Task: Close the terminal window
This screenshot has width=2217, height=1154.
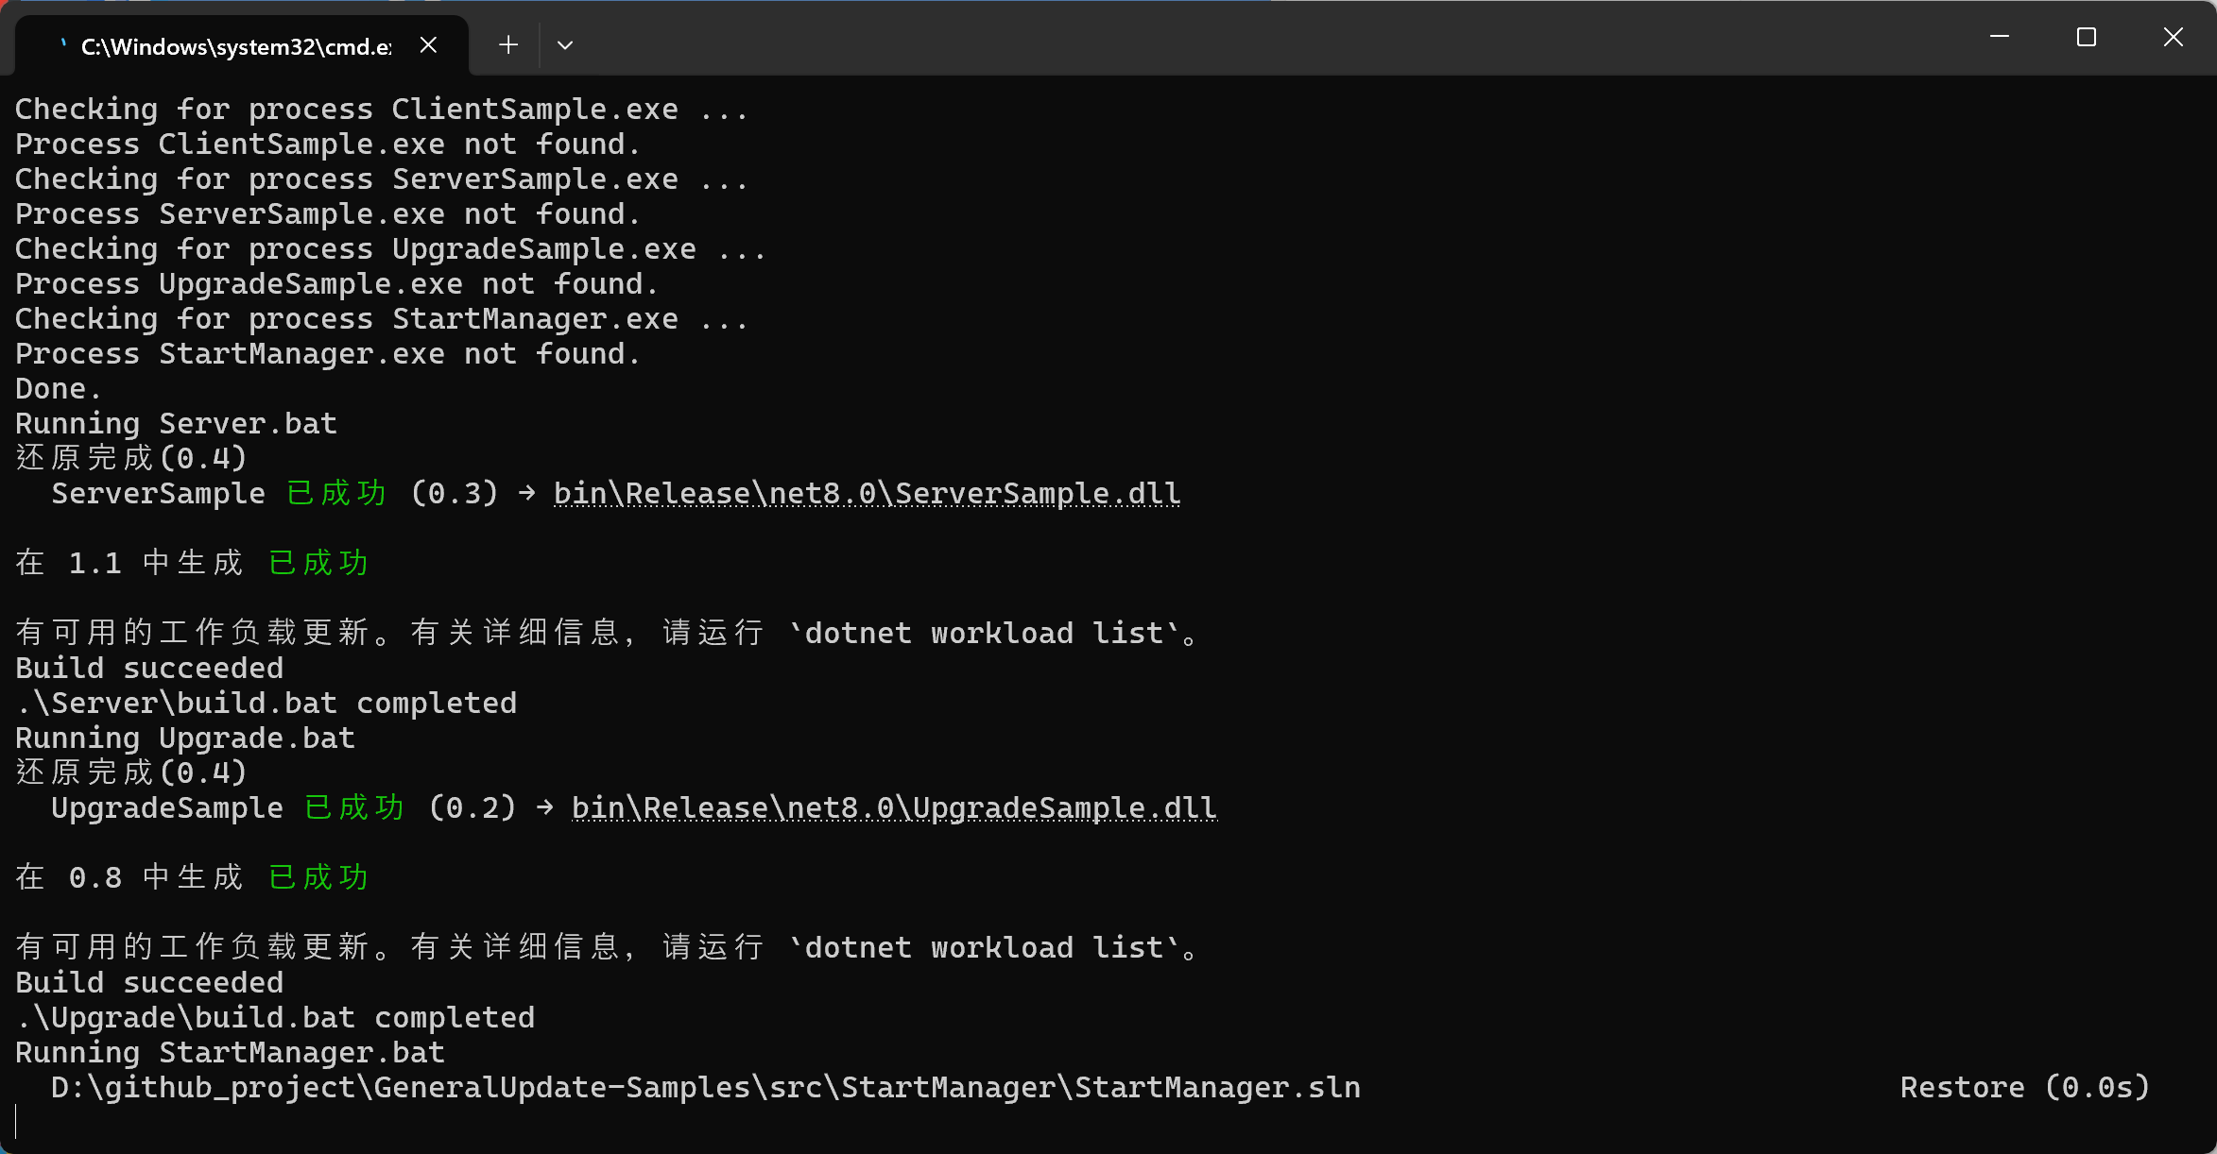Action: coord(2174,37)
